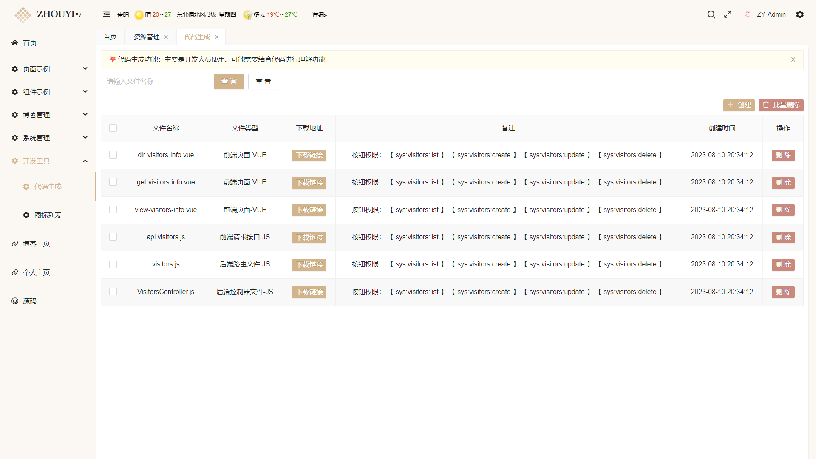This screenshot has height=459, width=816.
Task: Select the dir-visitors-info.vue row checkbox
Action: (x=113, y=155)
